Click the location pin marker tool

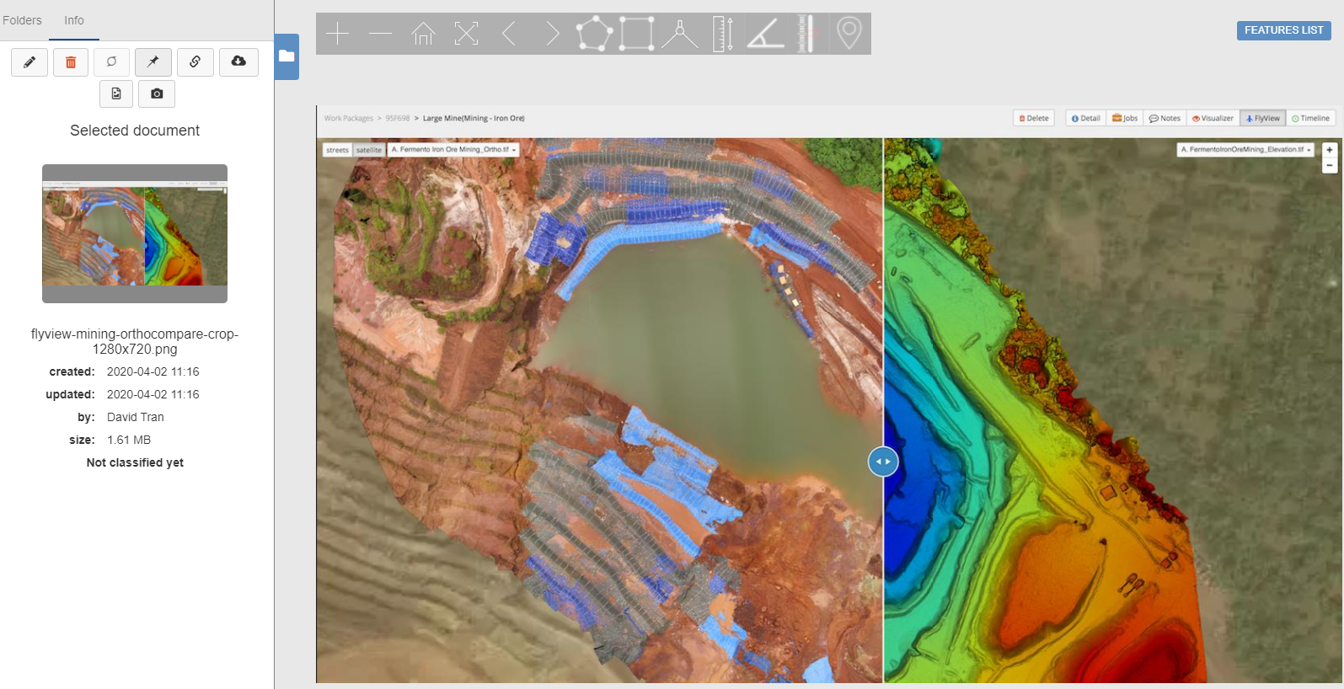pyautogui.click(x=849, y=34)
